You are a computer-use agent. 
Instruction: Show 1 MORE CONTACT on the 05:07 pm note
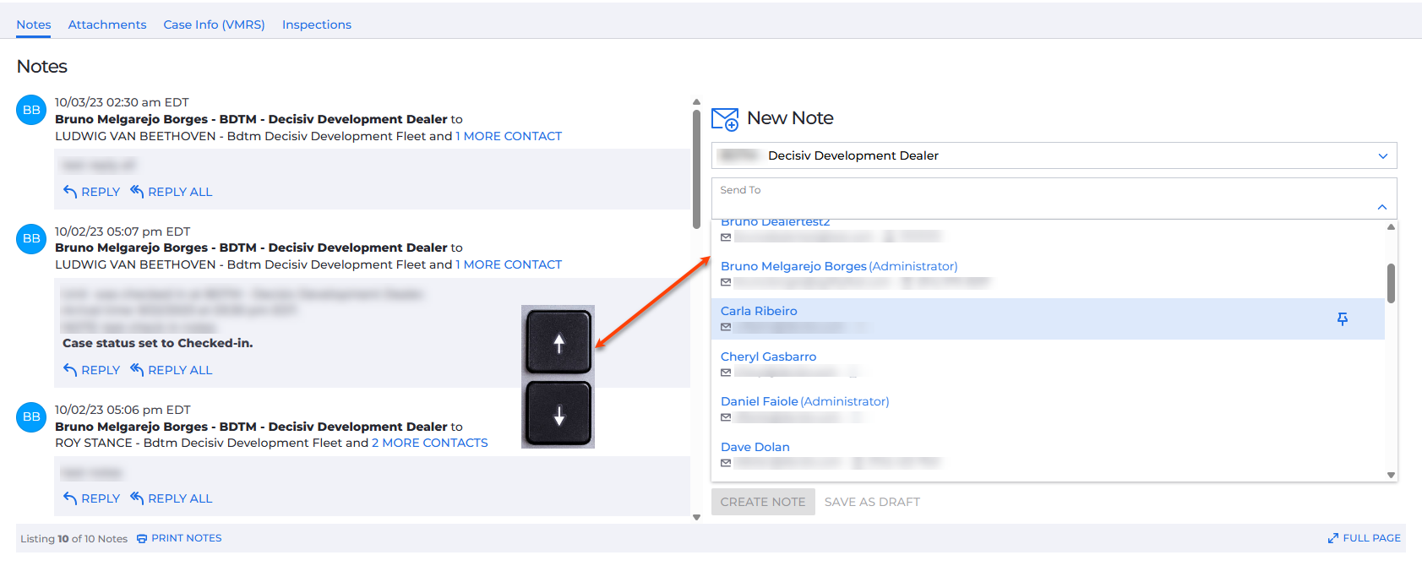[x=509, y=264]
